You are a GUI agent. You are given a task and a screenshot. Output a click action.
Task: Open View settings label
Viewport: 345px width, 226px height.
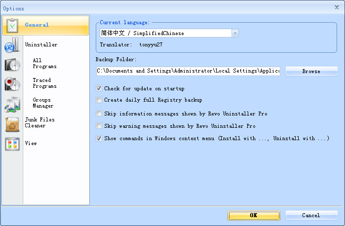click(31, 143)
